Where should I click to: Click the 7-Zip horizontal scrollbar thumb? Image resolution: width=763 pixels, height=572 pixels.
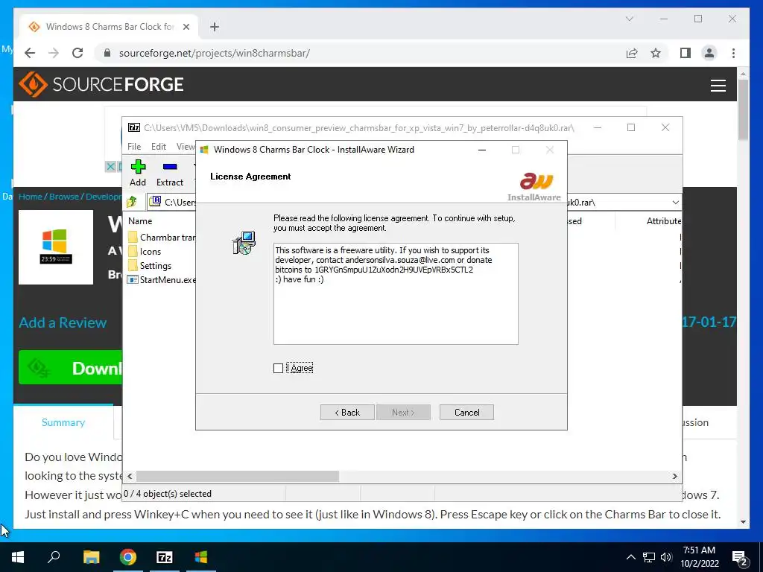238,476
